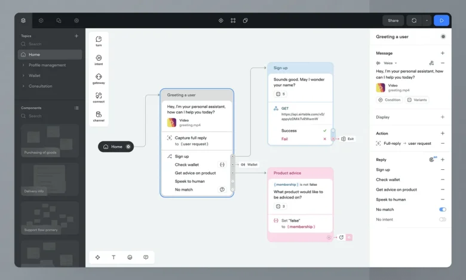The height and width of the screenshot is (280, 466).
Task: Click the Variants button
Action: click(x=418, y=100)
